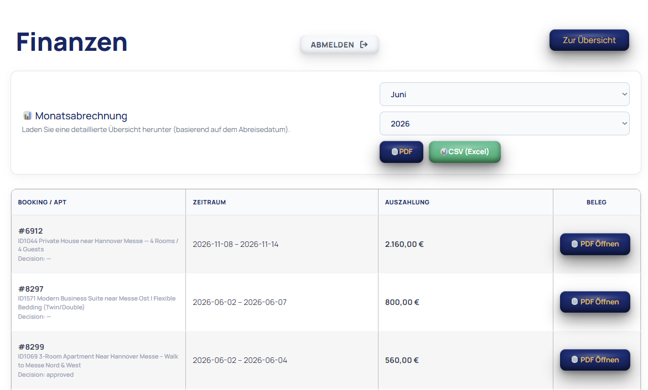Click the document icon on the PDF button
648x390 pixels.
pos(395,152)
